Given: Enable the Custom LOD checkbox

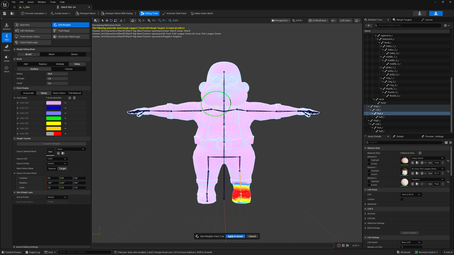Looking at the screenshot, I should pos(402,199).
